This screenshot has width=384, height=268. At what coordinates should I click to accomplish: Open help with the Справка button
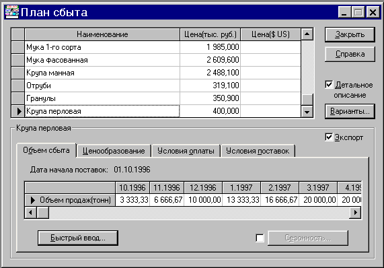pyautogui.click(x=350, y=54)
